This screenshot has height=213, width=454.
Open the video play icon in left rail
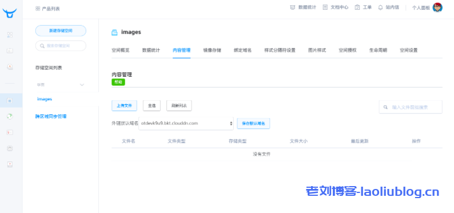(x=10, y=164)
